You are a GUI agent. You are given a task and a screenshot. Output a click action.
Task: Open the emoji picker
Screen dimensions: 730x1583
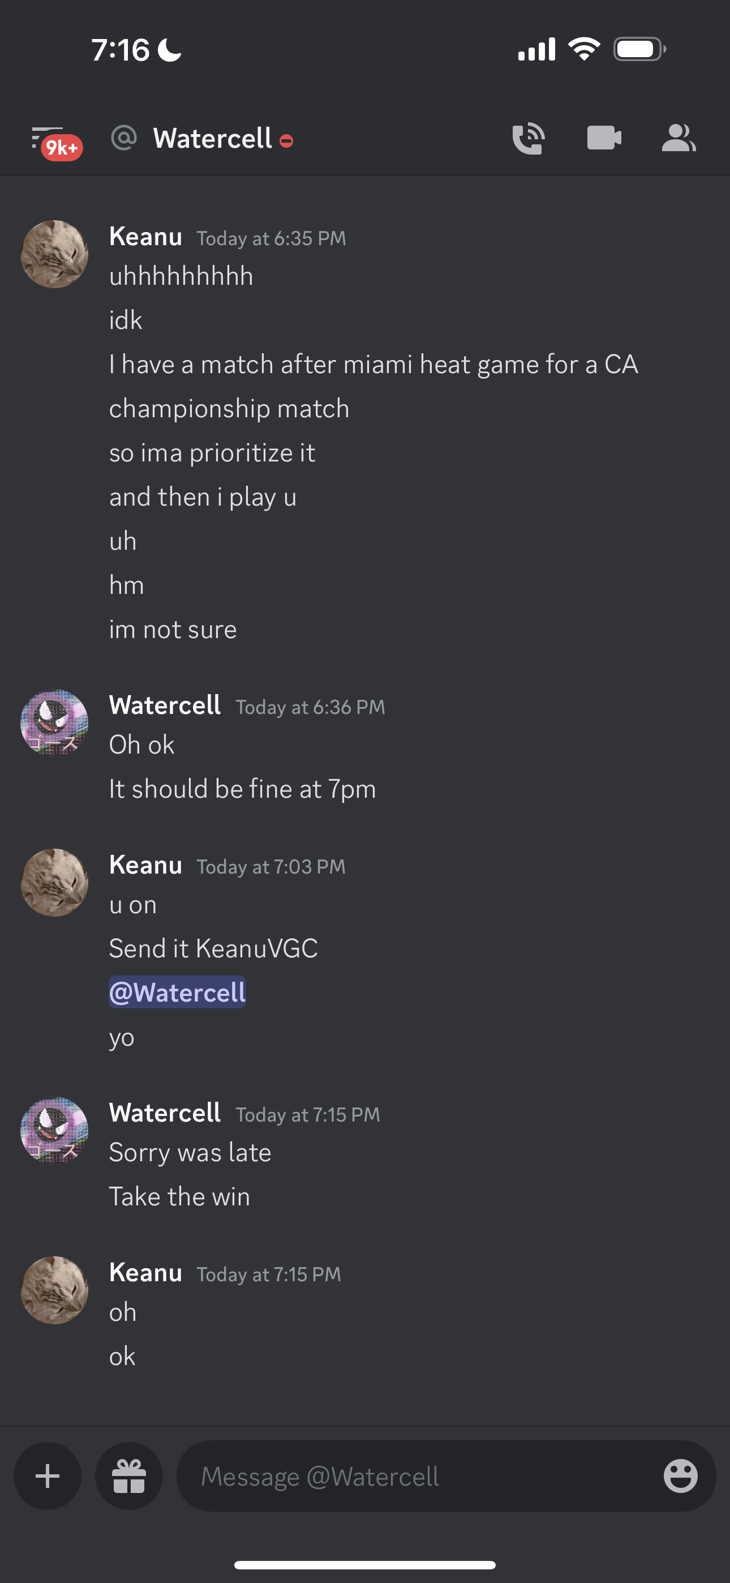680,1476
